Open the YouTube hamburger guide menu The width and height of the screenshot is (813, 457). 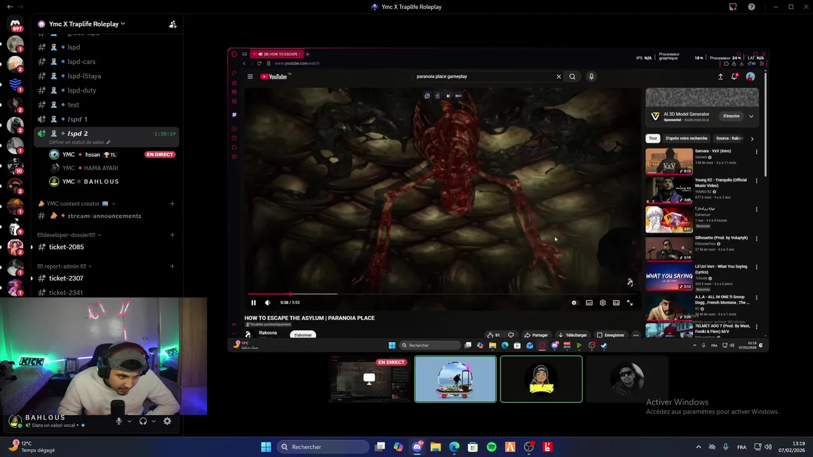point(250,77)
